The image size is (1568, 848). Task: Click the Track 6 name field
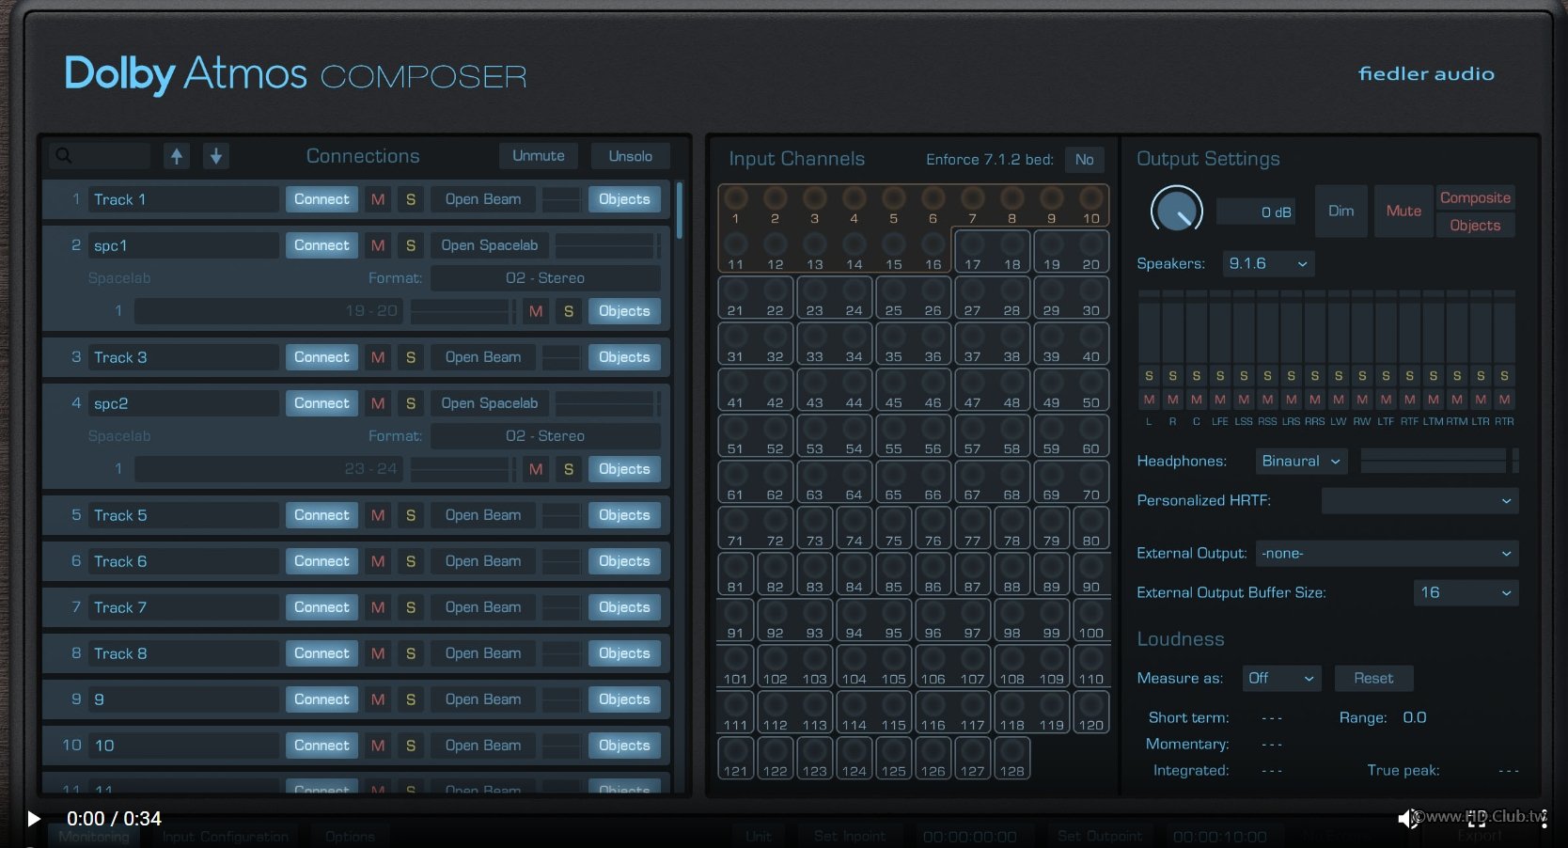click(184, 561)
